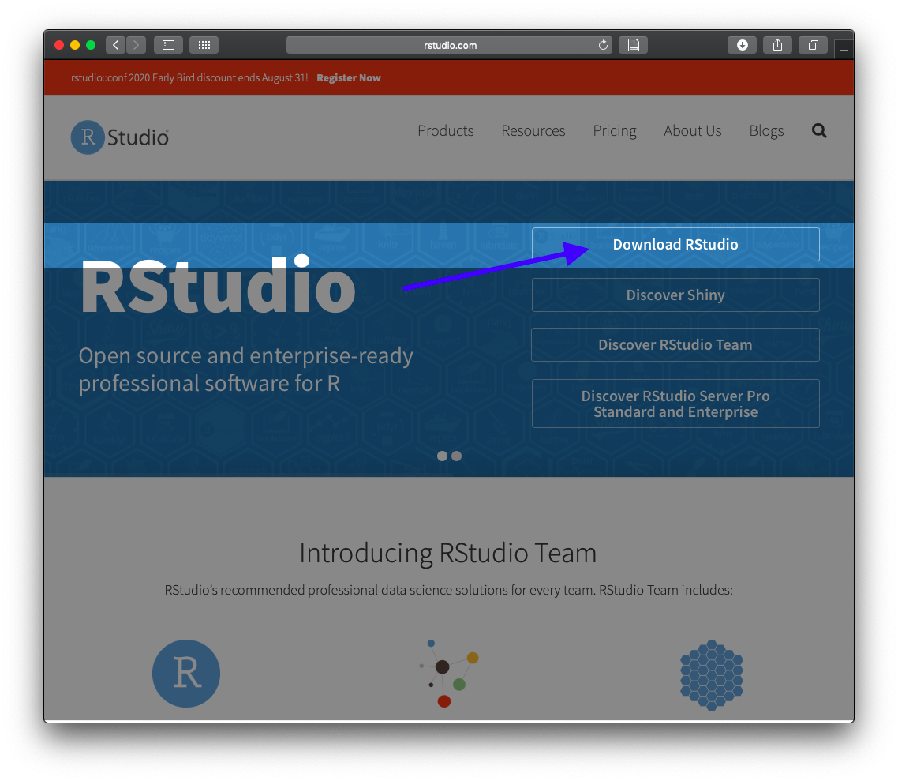Select the second carousel dot
The height and width of the screenshot is (781, 898).
pos(456,456)
